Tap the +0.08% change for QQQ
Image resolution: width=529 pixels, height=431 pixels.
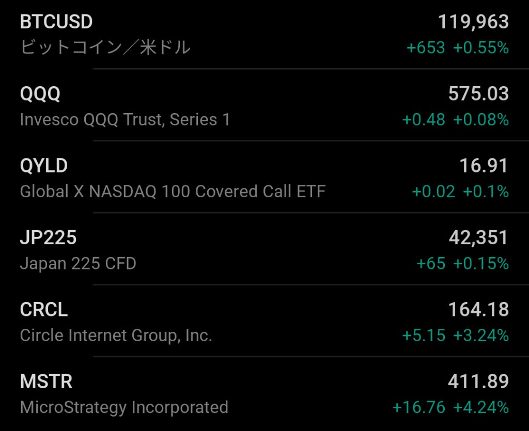(481, 120)
